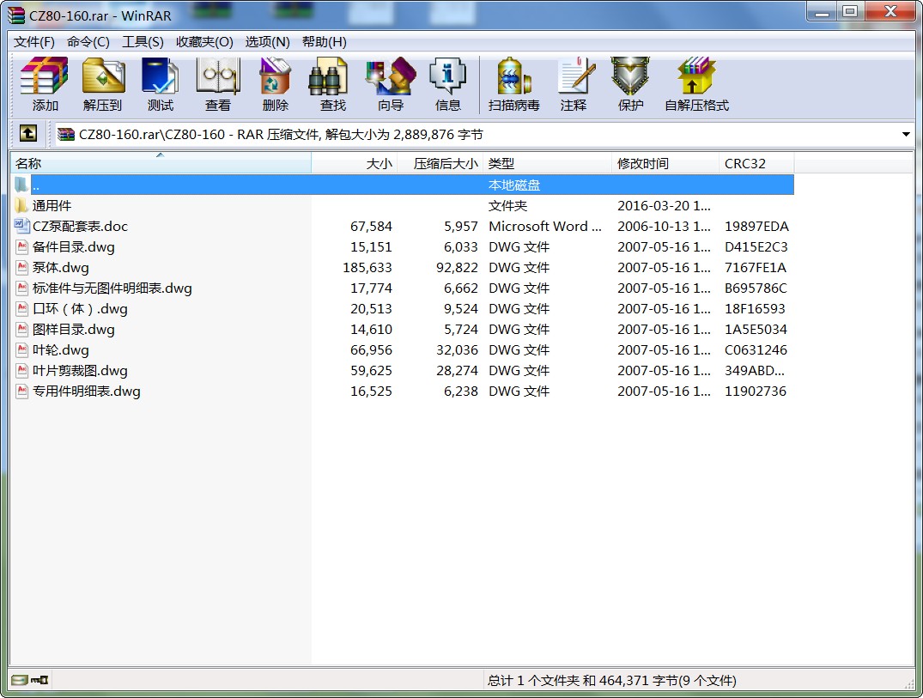Open the 查看 (View) toolbar icon
The image size is (923, 698).
pos(217,84)
